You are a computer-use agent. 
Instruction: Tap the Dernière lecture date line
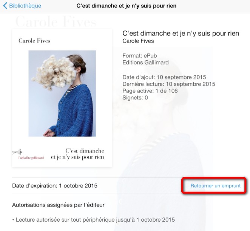169,84
